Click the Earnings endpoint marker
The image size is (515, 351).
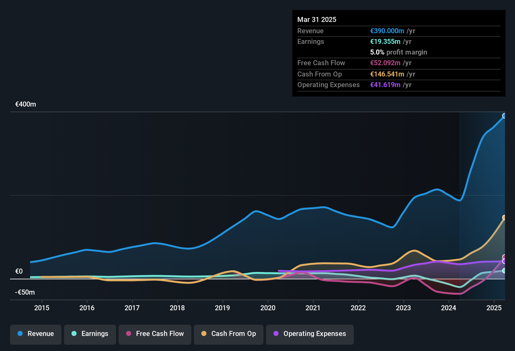click(x=504, y=270)
